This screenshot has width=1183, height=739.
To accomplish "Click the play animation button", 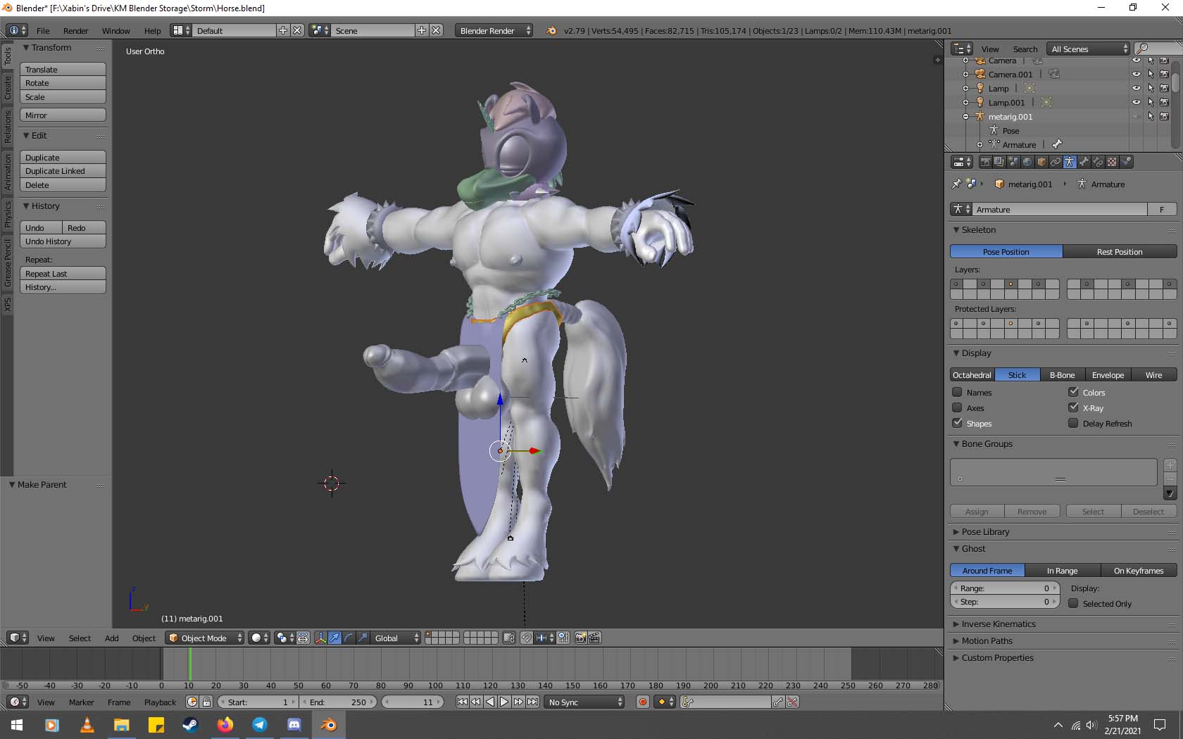I will click(x=504, y=702).
